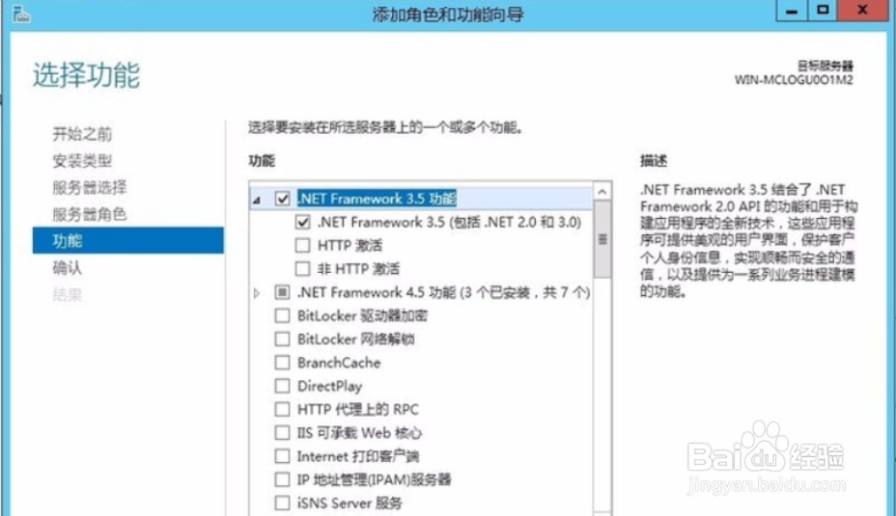Check the IP 地址管理(IPAM)服务器 checkbox
This screenshot has height=516, width=896.
282,479
